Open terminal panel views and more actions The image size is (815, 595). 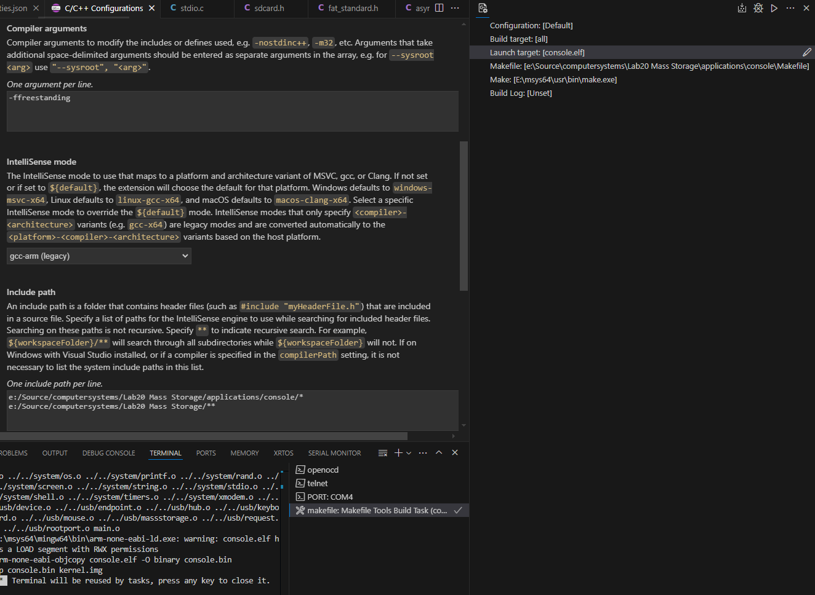423,453
